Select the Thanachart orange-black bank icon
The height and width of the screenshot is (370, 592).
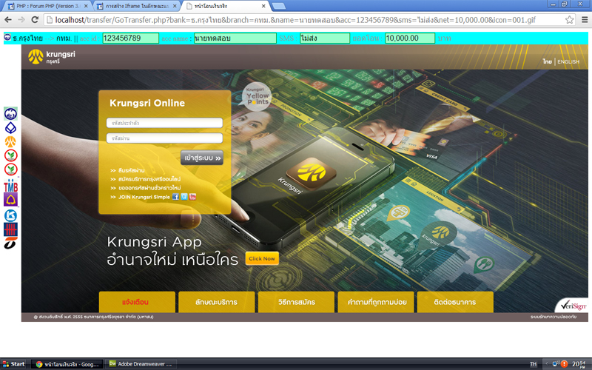(10, 243)
